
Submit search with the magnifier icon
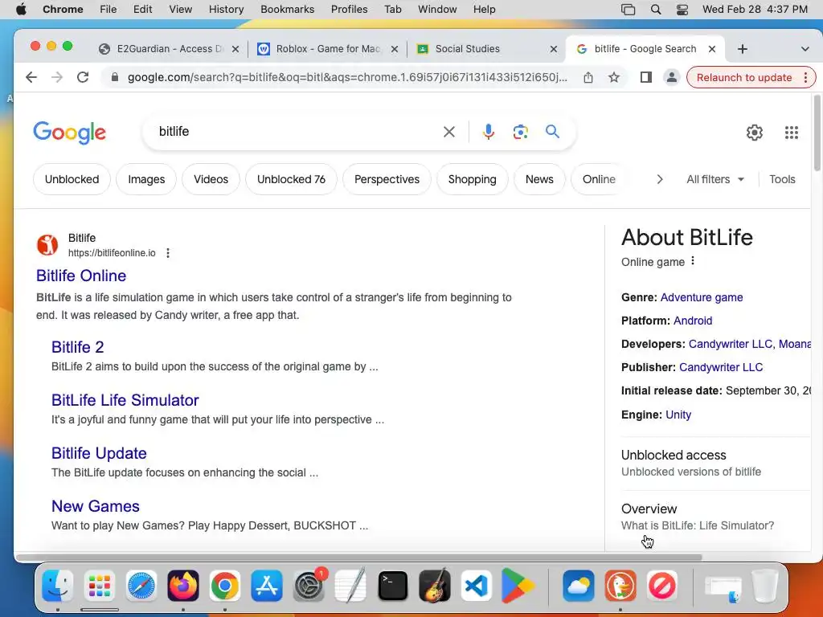pos(552,131)
